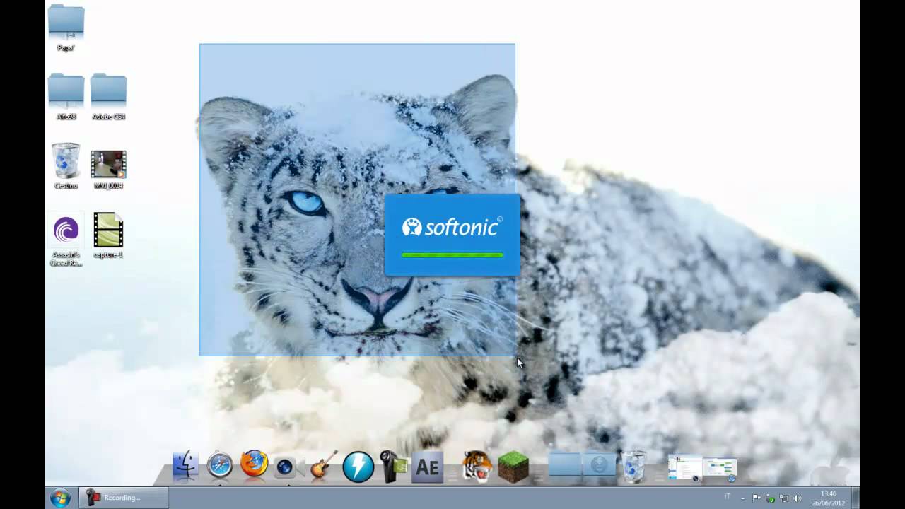Open the camcorder recorder icon in dock
The width and height of the screenshot is (905, 509).
pos(393,467)
